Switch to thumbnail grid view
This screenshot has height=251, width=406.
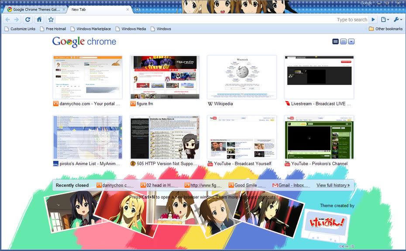pos(335,41)
